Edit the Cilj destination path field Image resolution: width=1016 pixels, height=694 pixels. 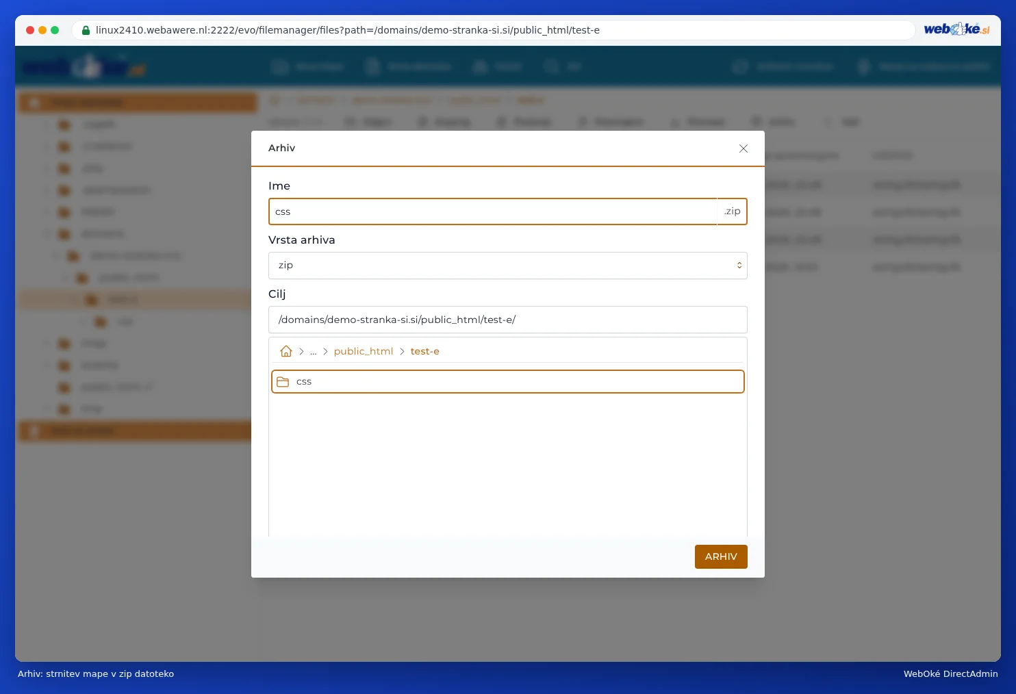click(508, 320)
